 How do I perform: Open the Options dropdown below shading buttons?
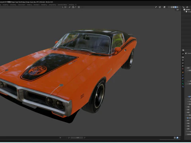(178, 10)
